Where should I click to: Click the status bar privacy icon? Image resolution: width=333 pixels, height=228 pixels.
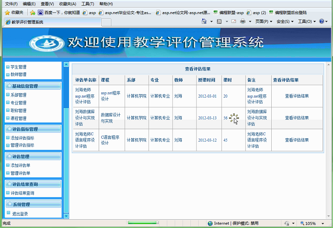pos(287,223)
